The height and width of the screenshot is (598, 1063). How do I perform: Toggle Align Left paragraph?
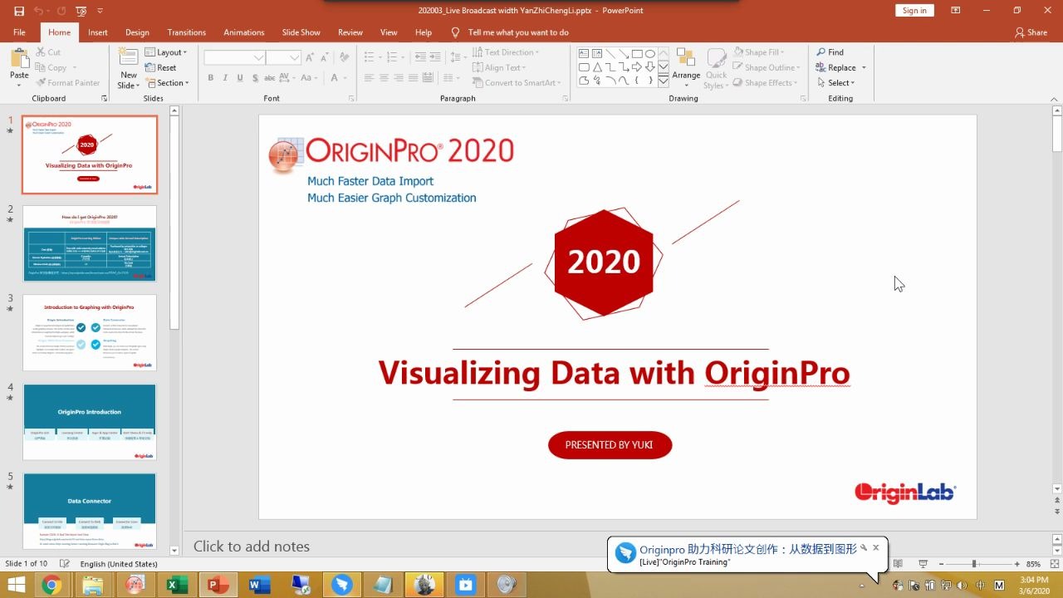pos(368,78)
